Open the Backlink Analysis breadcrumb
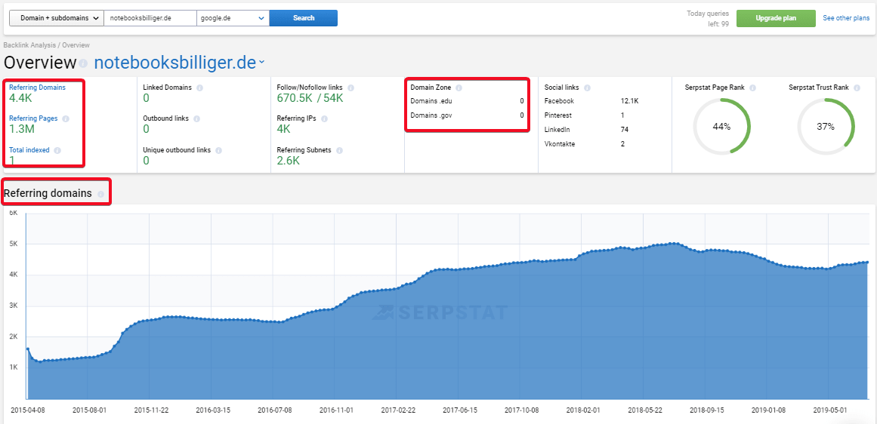 point(29,45)
